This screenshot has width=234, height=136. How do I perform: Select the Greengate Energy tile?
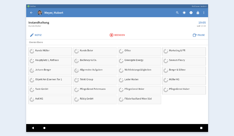[139, 61]
